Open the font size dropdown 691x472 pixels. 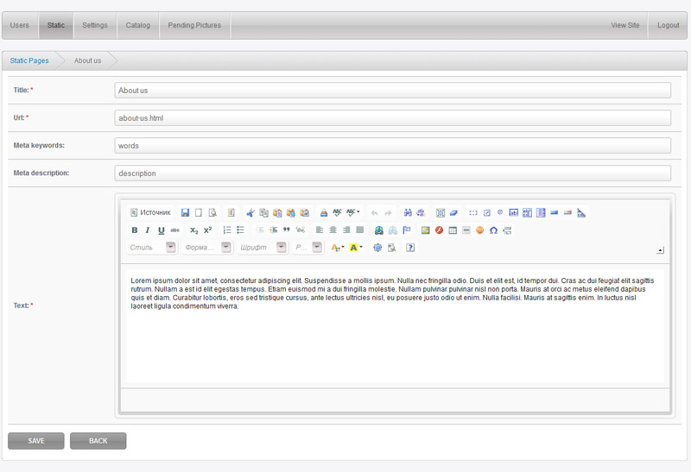pos(307,248)
